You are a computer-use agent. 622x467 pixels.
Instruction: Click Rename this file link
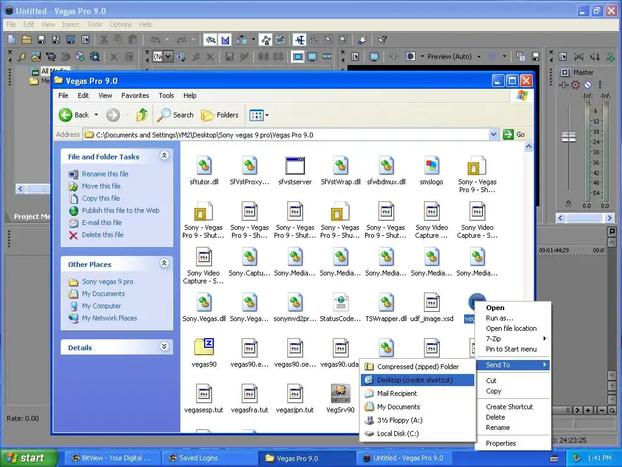[x=105, y=174]
